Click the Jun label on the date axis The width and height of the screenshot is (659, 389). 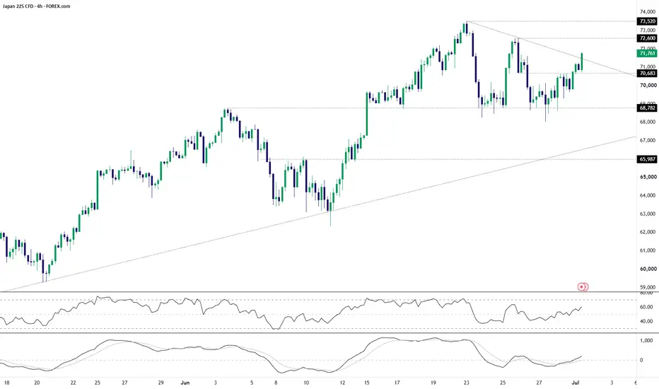click(x=185, y=383)
